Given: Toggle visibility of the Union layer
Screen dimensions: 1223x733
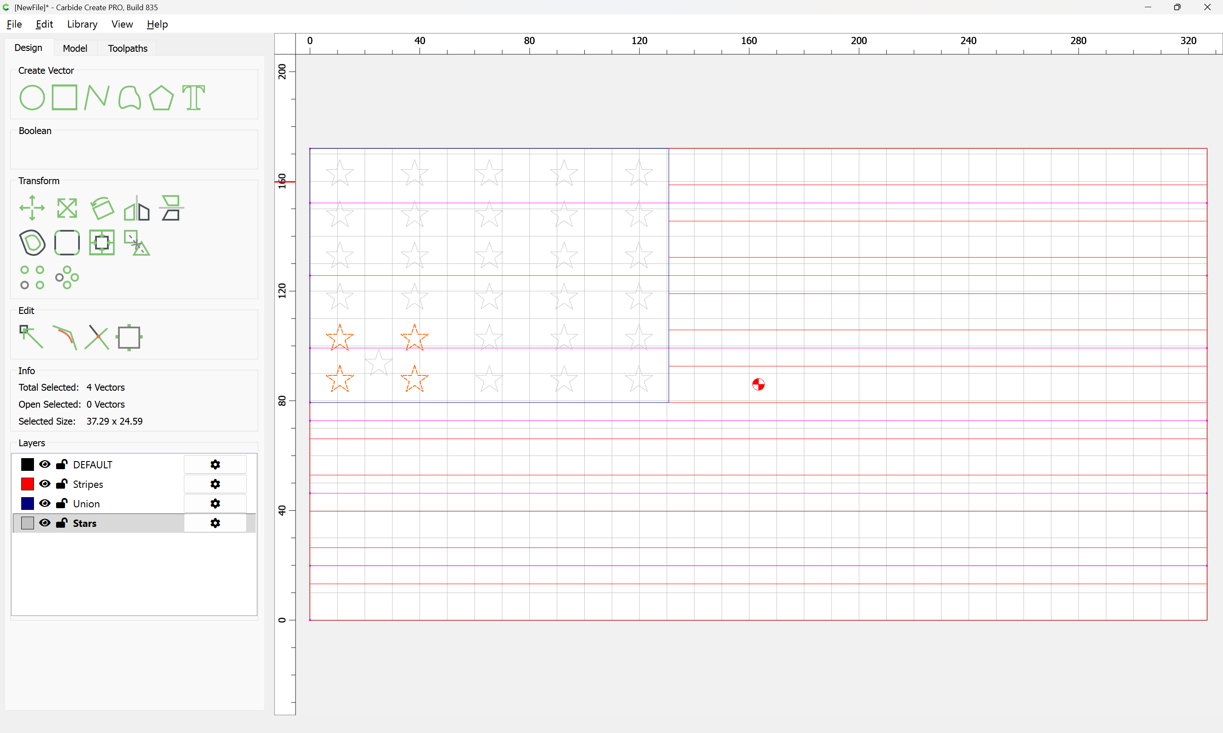Looking at the screenshot, I should coord(45,504).
